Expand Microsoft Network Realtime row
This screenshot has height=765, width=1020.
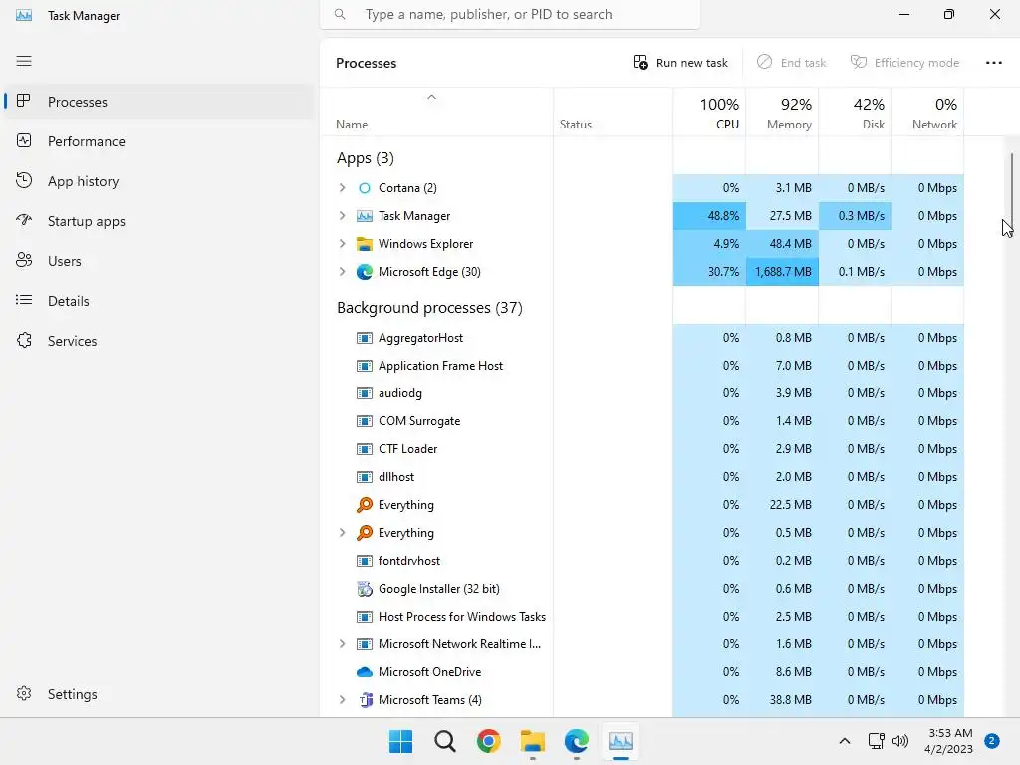pos(343,644)
